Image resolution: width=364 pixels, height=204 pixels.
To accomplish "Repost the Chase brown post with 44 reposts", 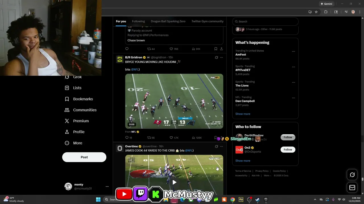I will [151, 49].
